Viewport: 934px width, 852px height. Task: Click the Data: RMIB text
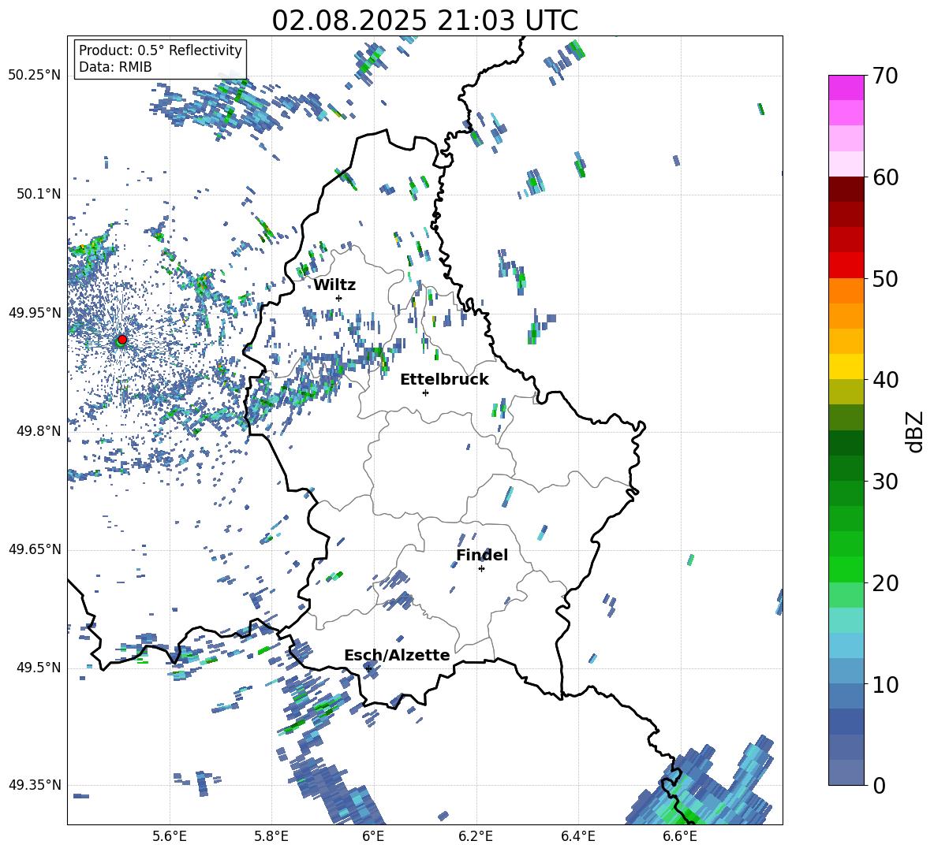click(x=115, y=67)
